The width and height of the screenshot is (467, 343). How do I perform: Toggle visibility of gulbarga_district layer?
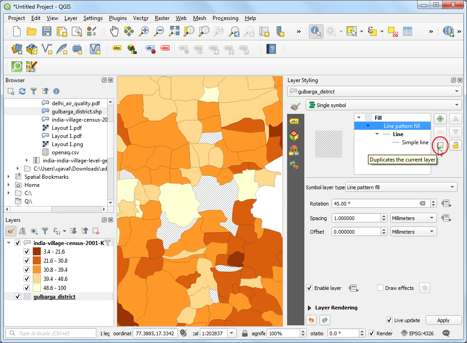pos(18,296)
